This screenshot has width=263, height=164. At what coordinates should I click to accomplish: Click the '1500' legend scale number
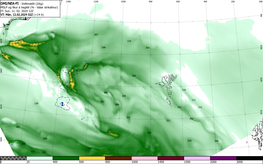(187, 162)
